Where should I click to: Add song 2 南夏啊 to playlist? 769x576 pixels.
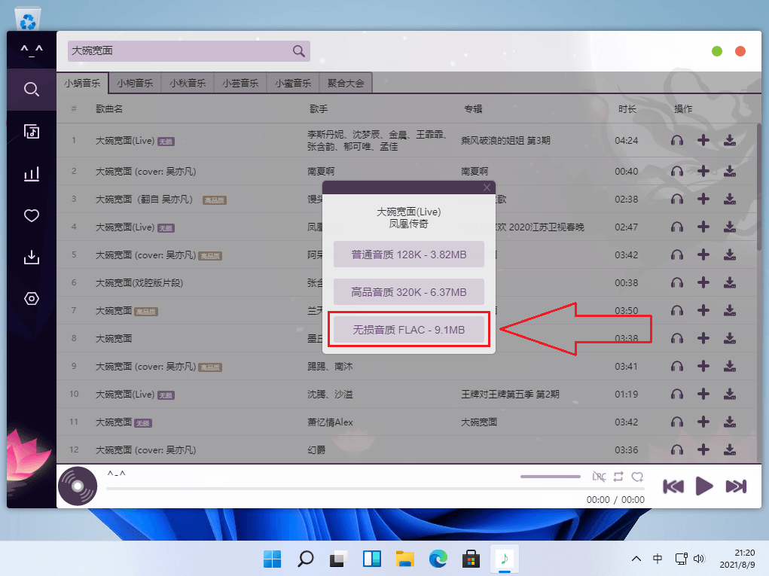pyautogui.click(x=703, y=171)
